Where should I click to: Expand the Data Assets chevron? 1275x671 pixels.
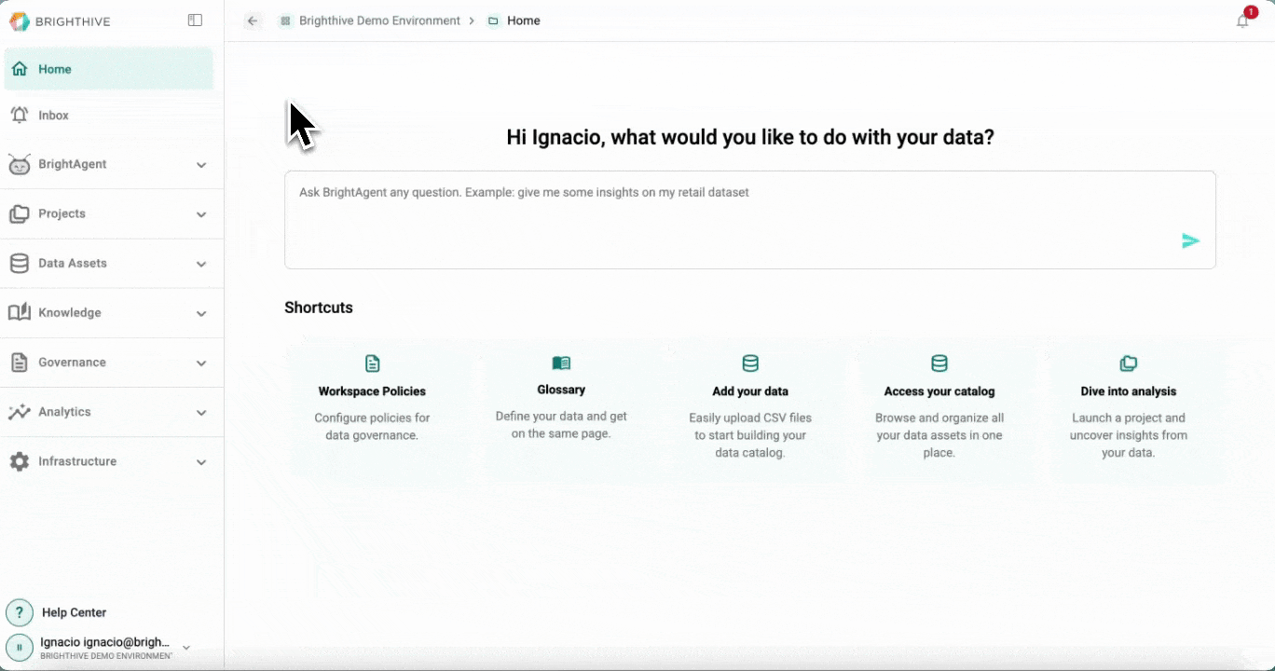point(201,264)
